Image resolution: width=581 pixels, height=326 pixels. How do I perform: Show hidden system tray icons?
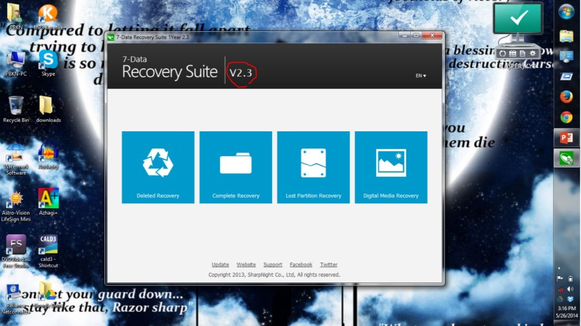pos(559,268)
